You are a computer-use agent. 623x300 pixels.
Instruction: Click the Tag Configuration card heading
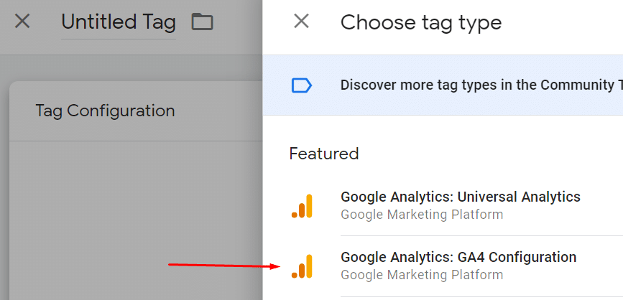point(105,111)
